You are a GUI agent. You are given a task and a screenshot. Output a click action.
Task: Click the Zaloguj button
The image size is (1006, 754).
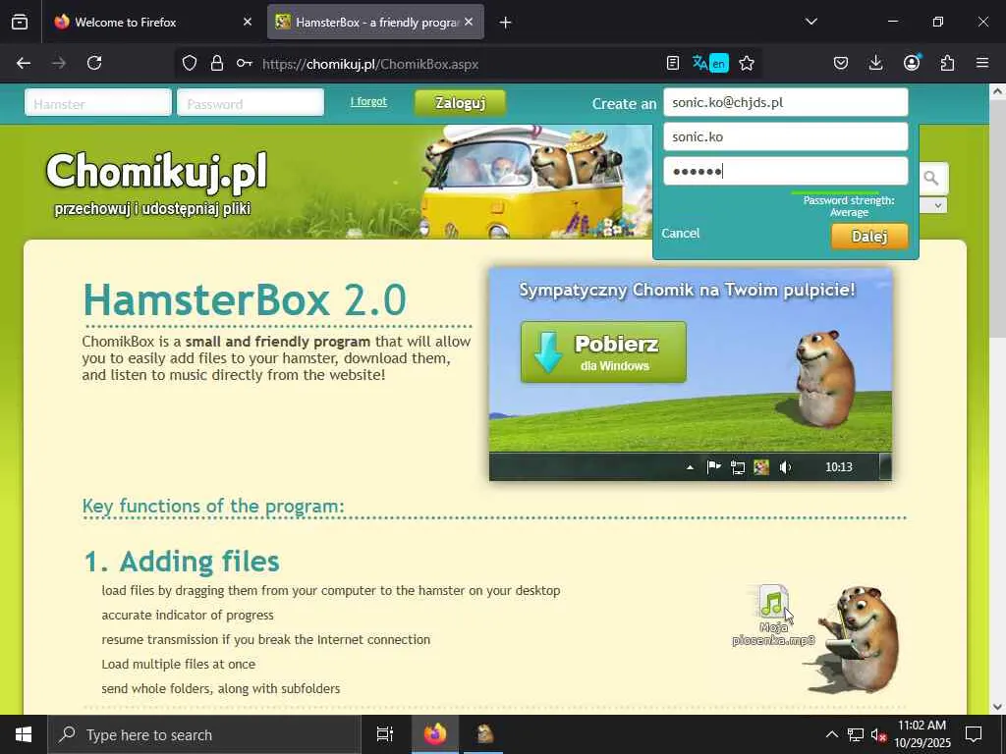(460, 102)
